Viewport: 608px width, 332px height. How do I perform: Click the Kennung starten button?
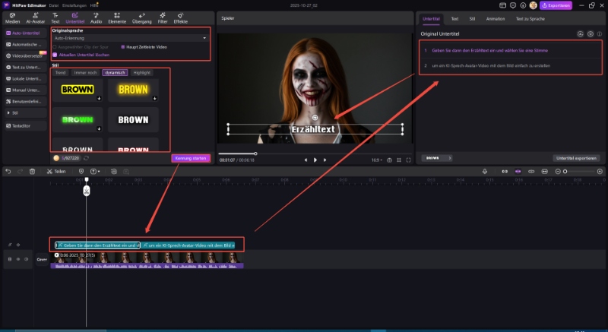click(x=191, y=158)
